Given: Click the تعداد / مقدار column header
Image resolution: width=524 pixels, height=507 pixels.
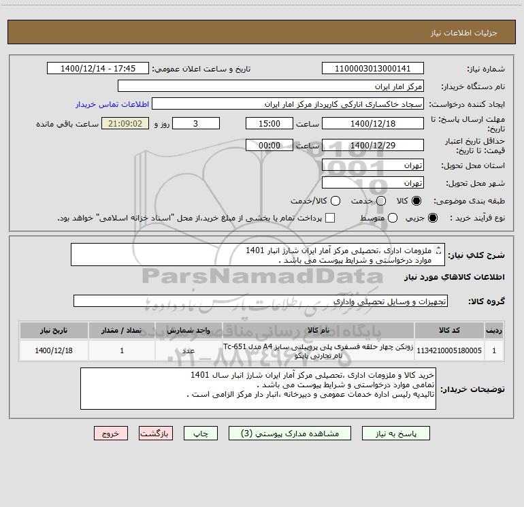Looking at the screenshot, I should pos(122,330).
